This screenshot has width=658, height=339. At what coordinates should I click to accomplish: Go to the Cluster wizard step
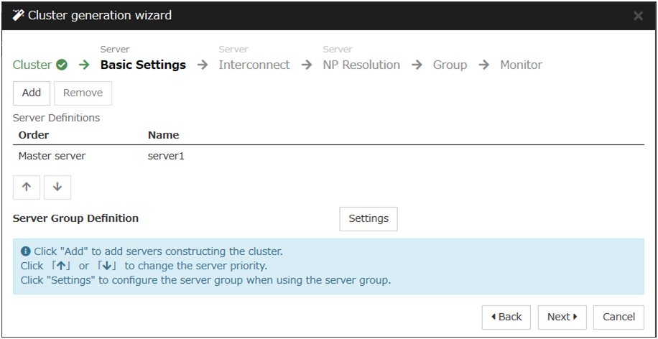point(32,65)
